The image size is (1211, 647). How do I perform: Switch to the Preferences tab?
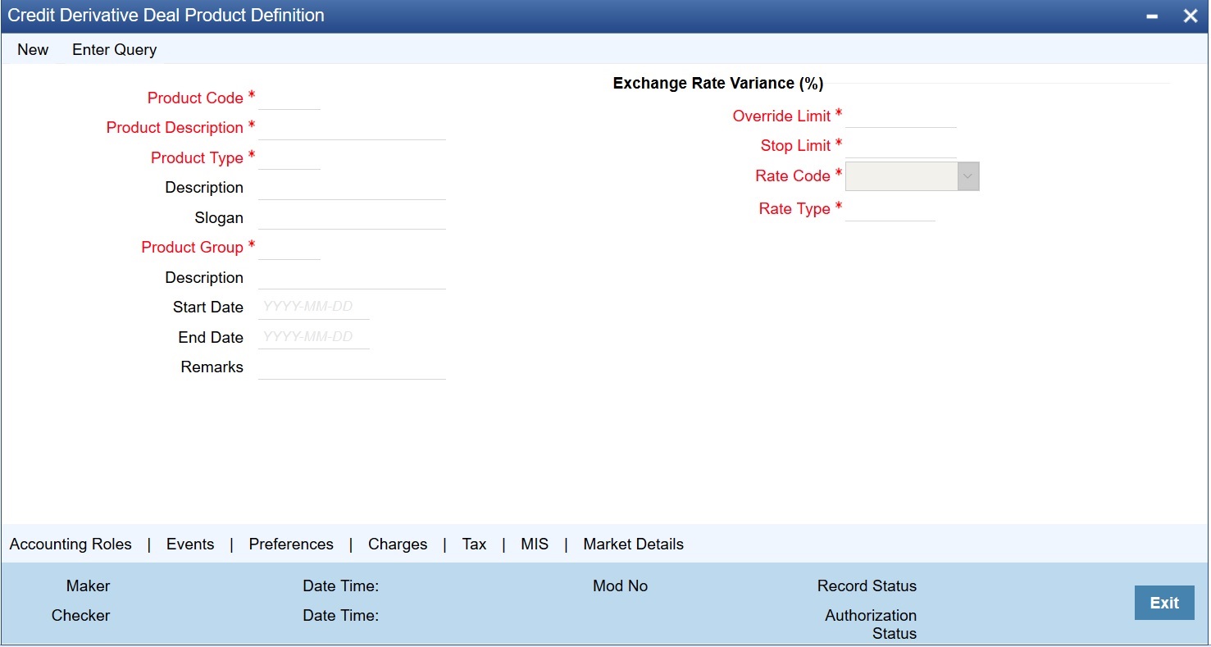point(291,544)
